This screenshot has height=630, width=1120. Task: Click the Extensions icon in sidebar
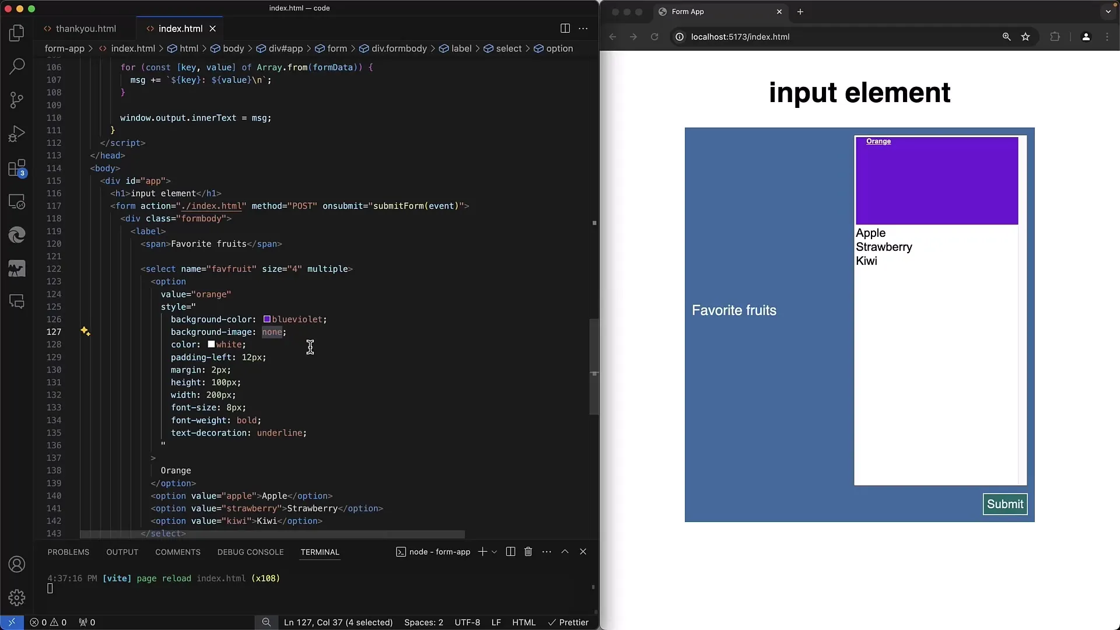tap(17, 167)
